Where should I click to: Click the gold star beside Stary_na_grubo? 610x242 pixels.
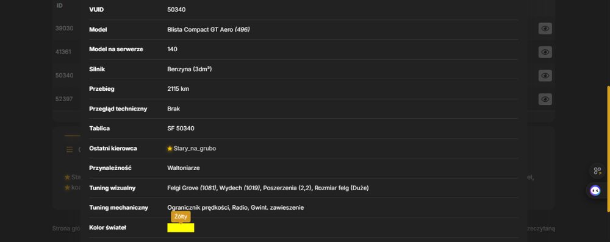pyautogui.click(x=170, y=148)
